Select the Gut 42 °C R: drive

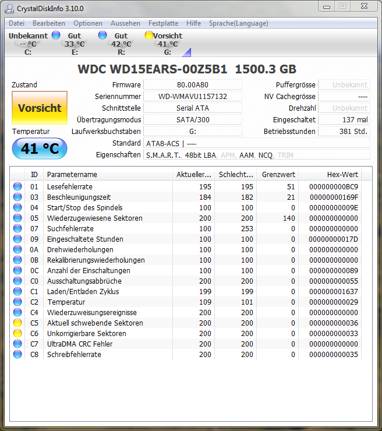pyautogui.click(x=121, y=44)
